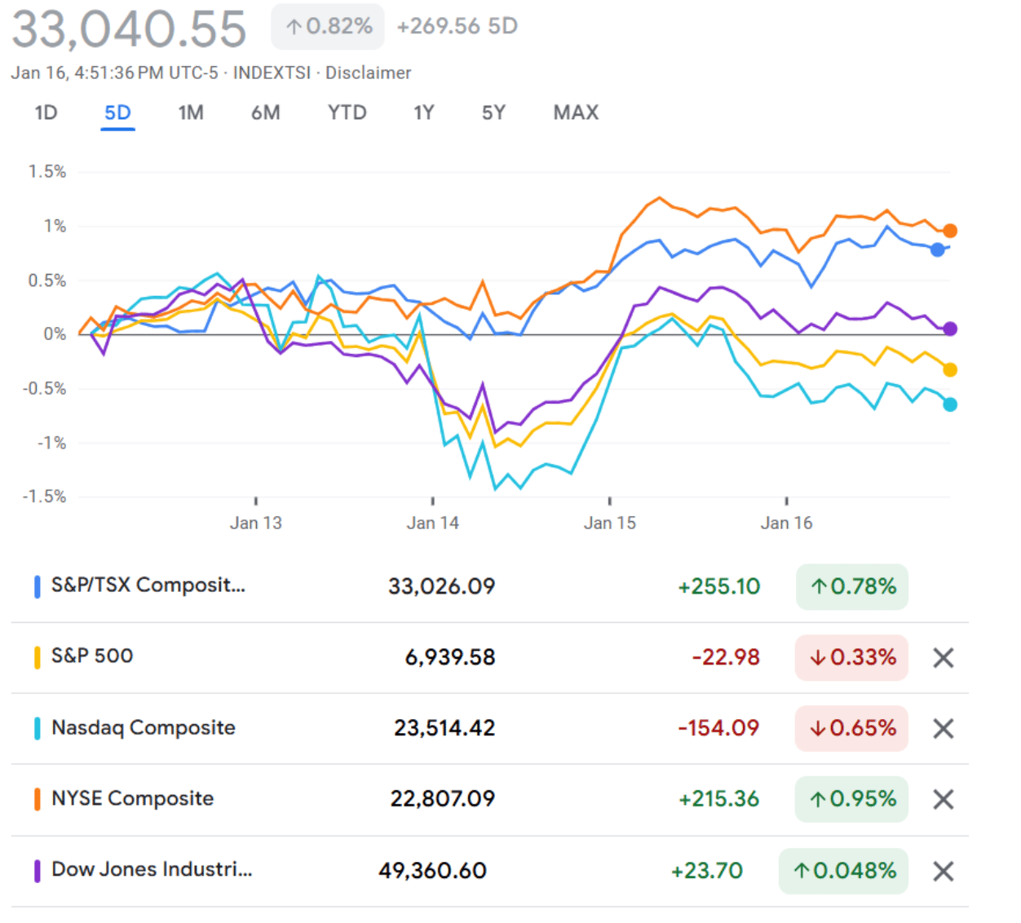The height and width of the screenshot is (923, 1021).
Task: Show 6M chart range
Action: (x=265, y=113)
